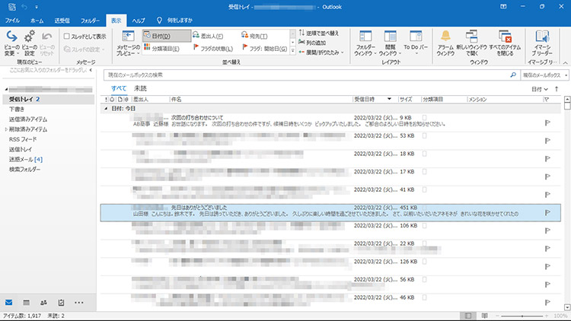This screenshot has width=571, height=321.
Task: Collapse the 日付: 今日 group
Action: [106, 109]
